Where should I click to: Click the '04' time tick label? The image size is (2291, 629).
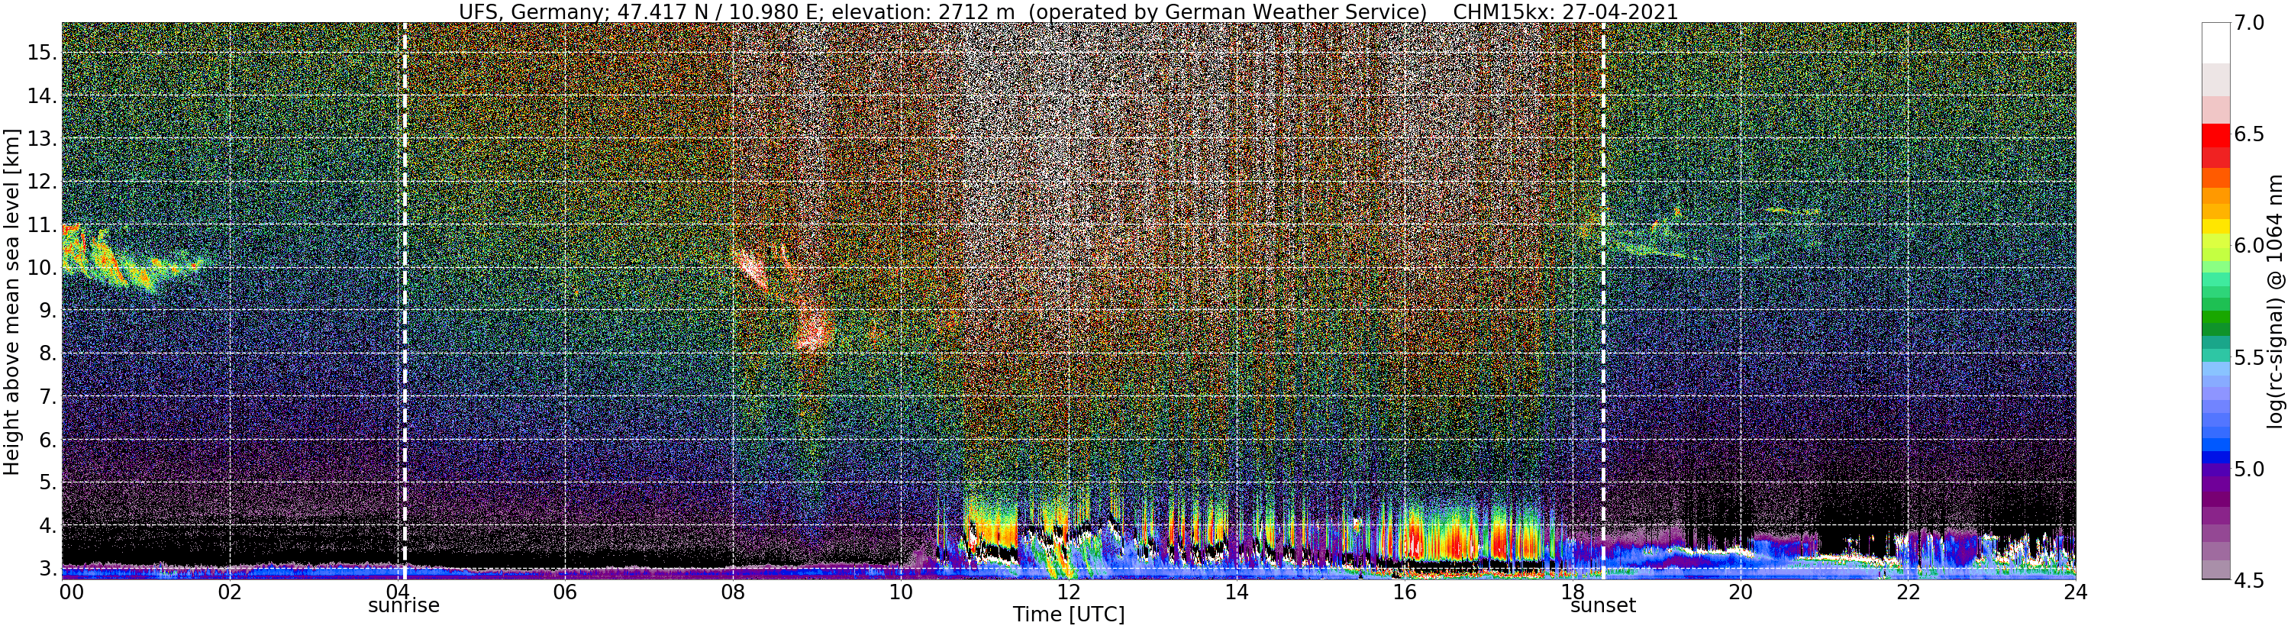pos(397,592)
